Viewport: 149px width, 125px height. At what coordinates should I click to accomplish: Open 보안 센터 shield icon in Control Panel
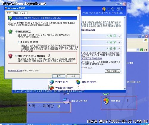point(106,101)
